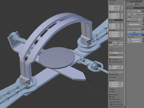Click the lock icon beside Scale Y
The width and height of the screenshot is (144, 108).
tap(122, 26)
